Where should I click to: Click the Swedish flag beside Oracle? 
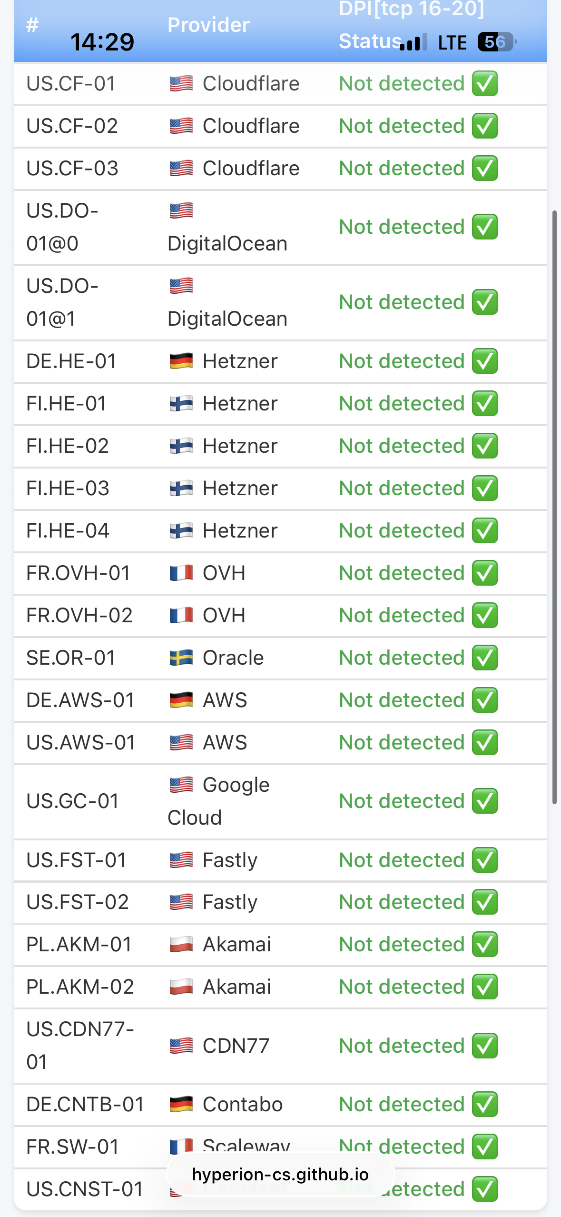(181, 658)
